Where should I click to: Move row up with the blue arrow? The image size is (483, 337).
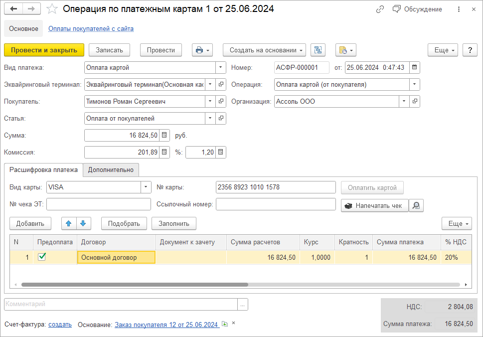69,223
